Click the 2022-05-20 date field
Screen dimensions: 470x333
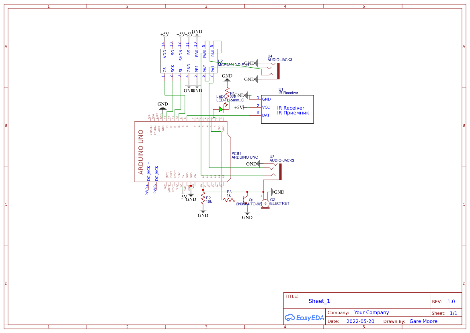[360, 321]
